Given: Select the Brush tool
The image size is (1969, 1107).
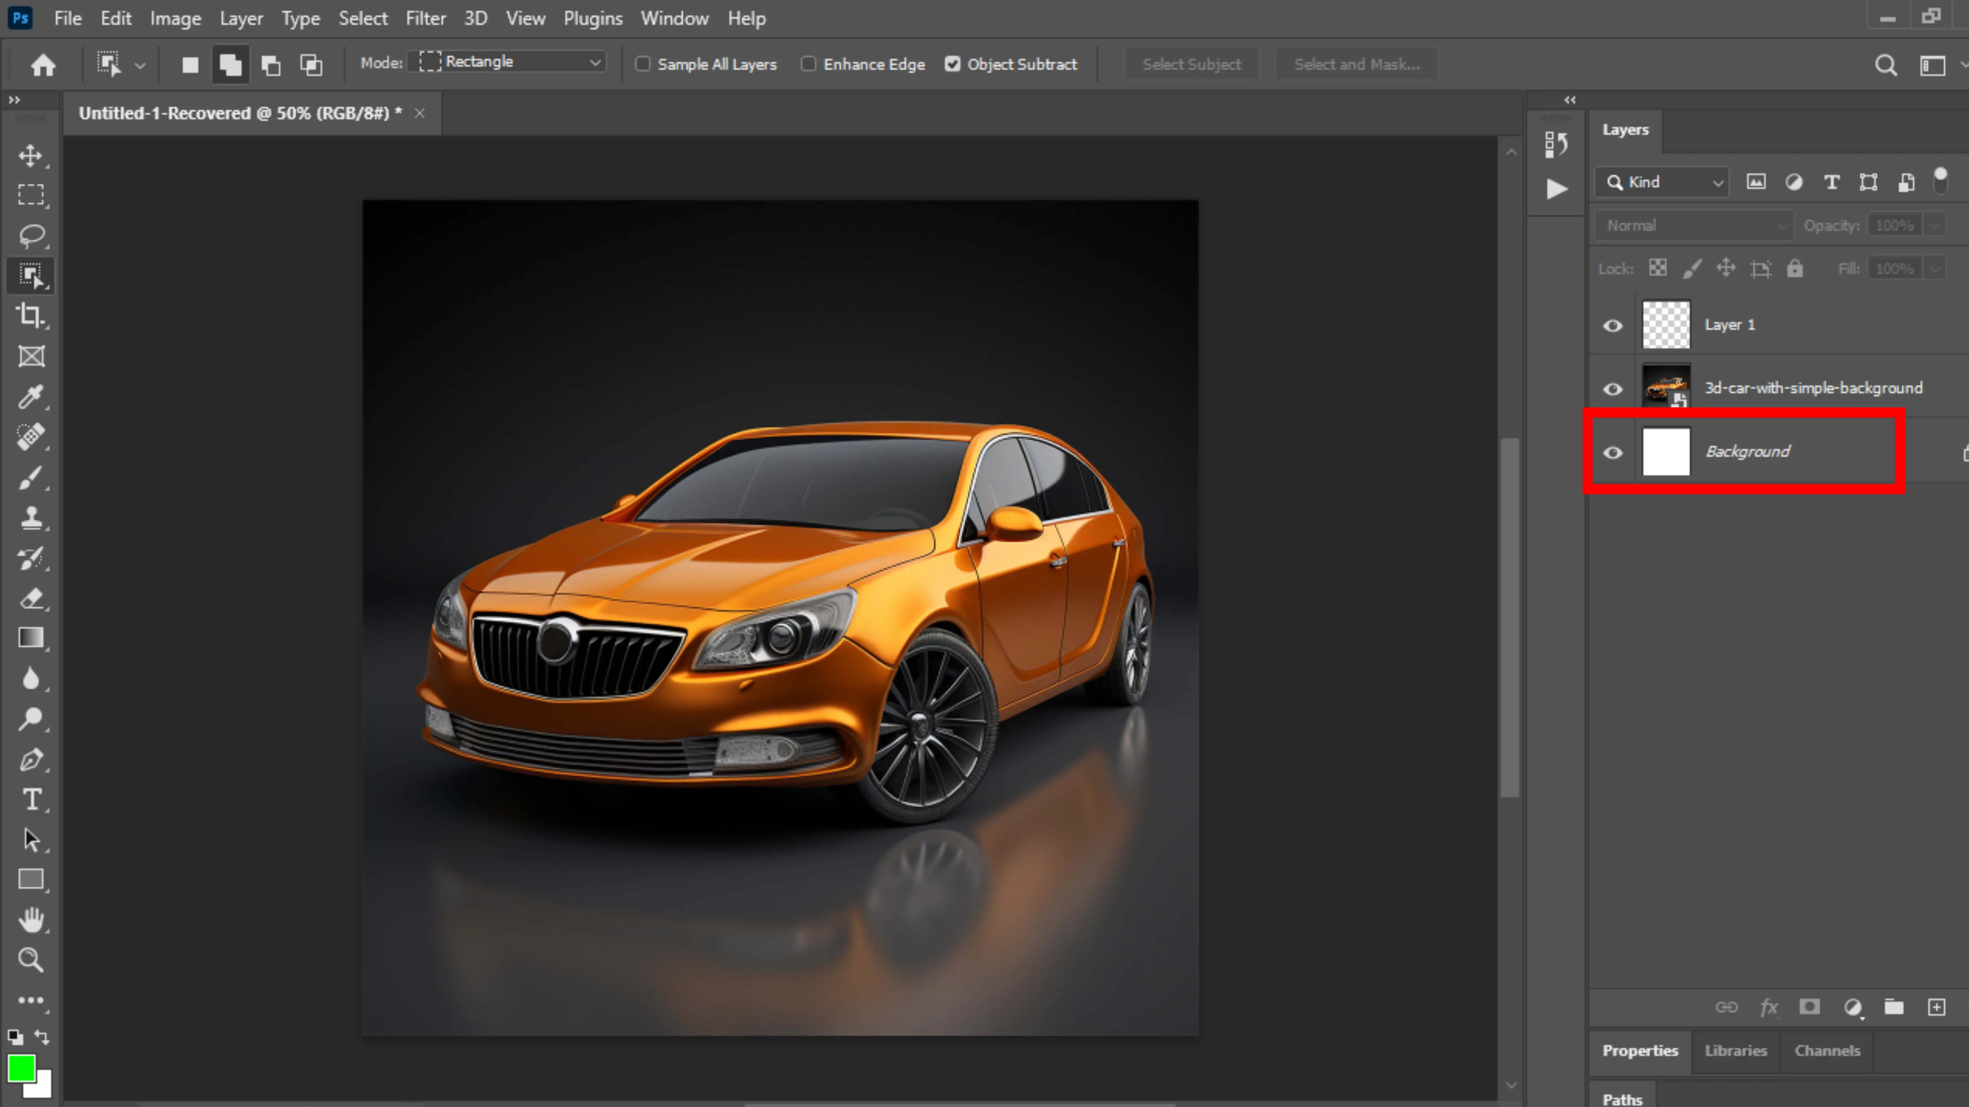Looking at the screenshot, I should 31,478.
